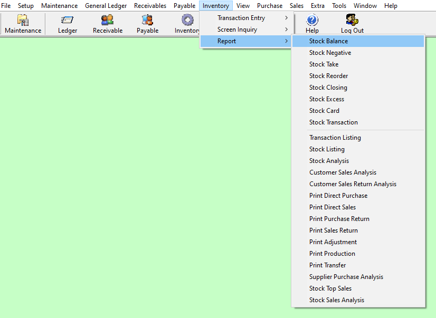This screenshot has height=318, width=436.
Task: Choose Print Transfer
Action: pos(358,265)
